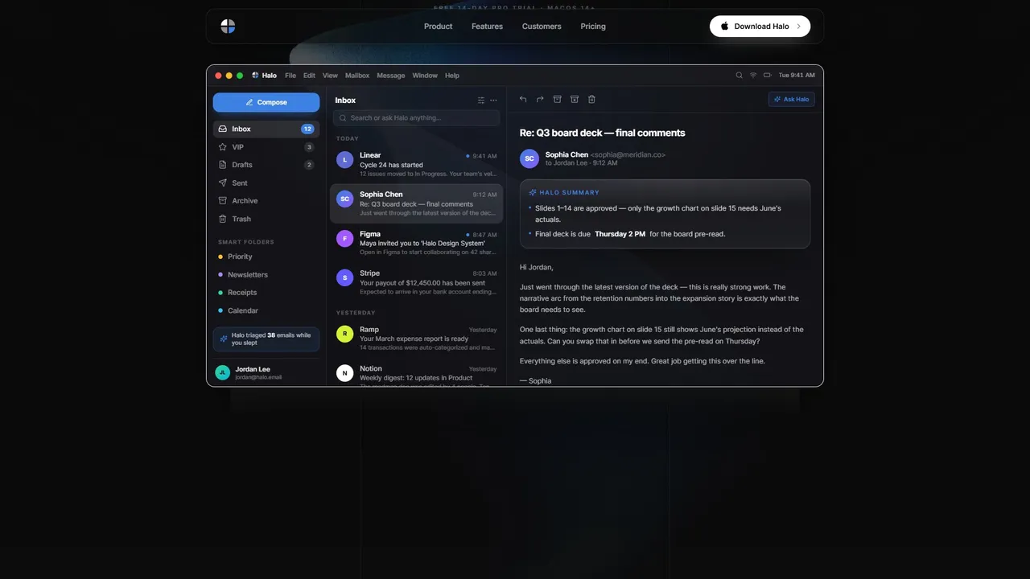
Task: Click the Ask Halo button
Action: [x=792, y=99]
